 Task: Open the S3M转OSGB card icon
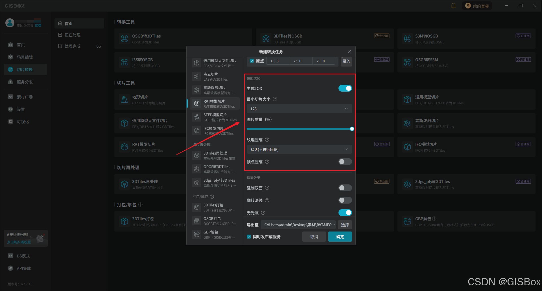pyautogui.click(x=407, y=39)
